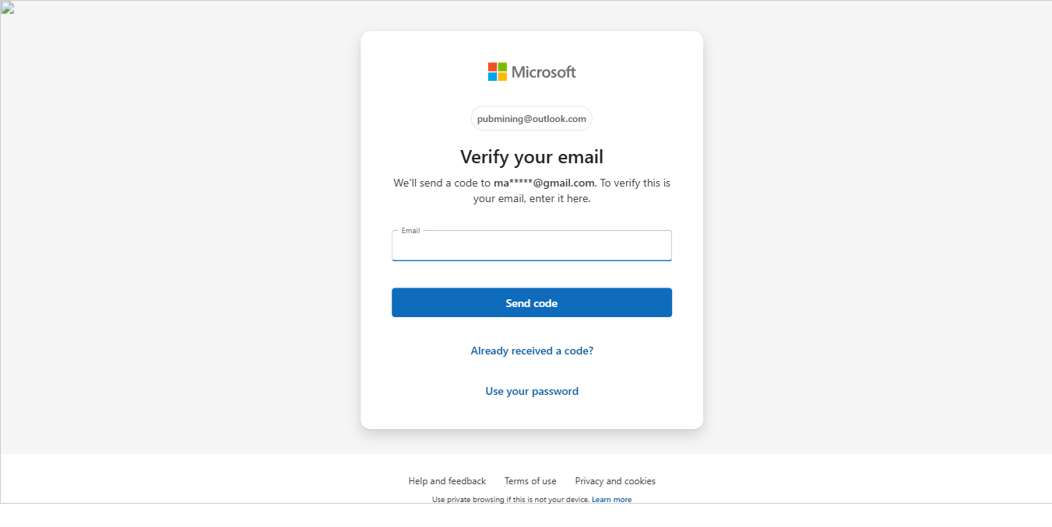Open Help and feedback in footer
Viewport: 1052px width, 527px height.
pos(447,481)
